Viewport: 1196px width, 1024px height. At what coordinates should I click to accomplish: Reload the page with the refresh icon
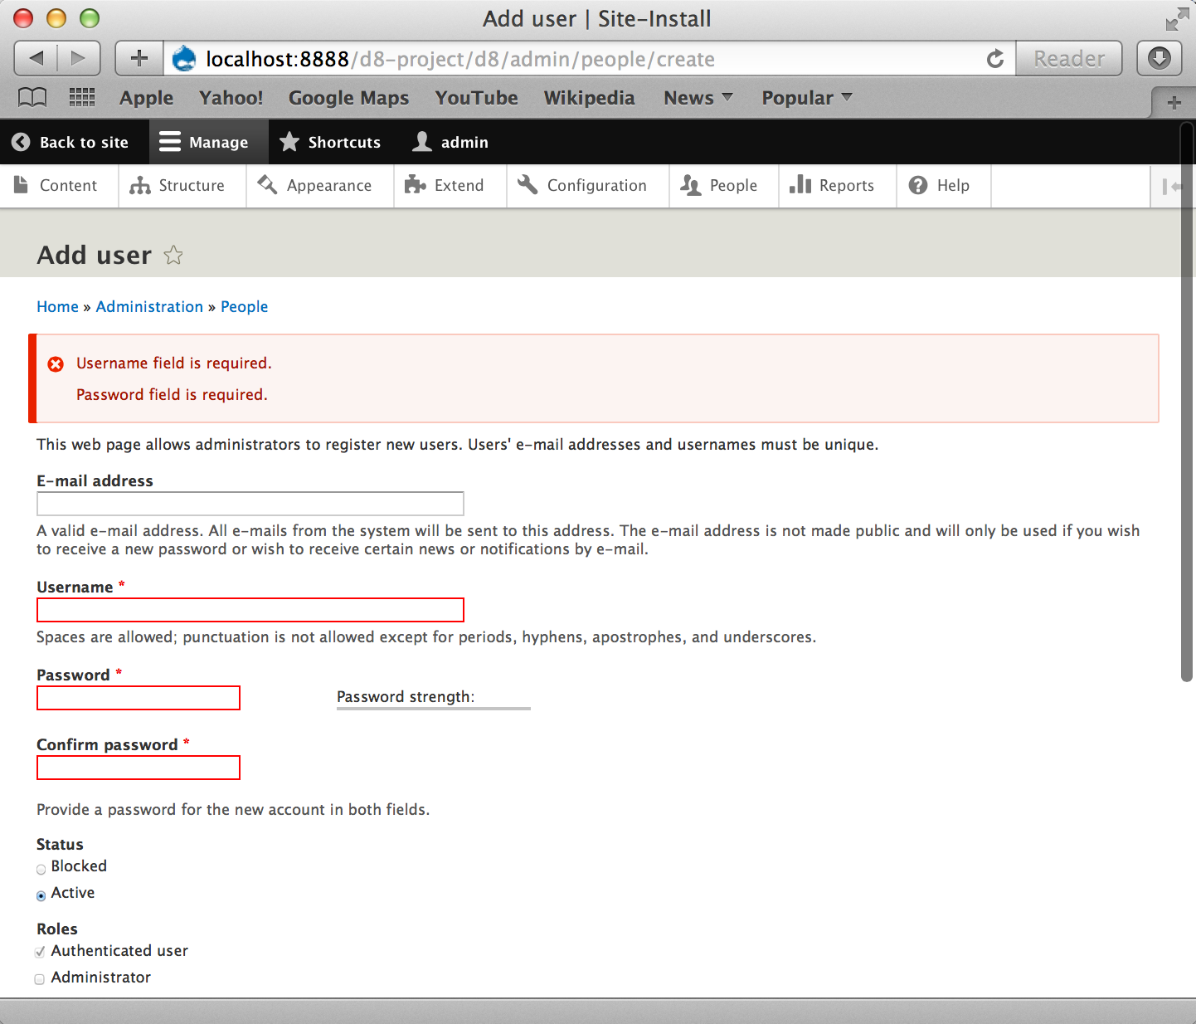tap(995, 59)
